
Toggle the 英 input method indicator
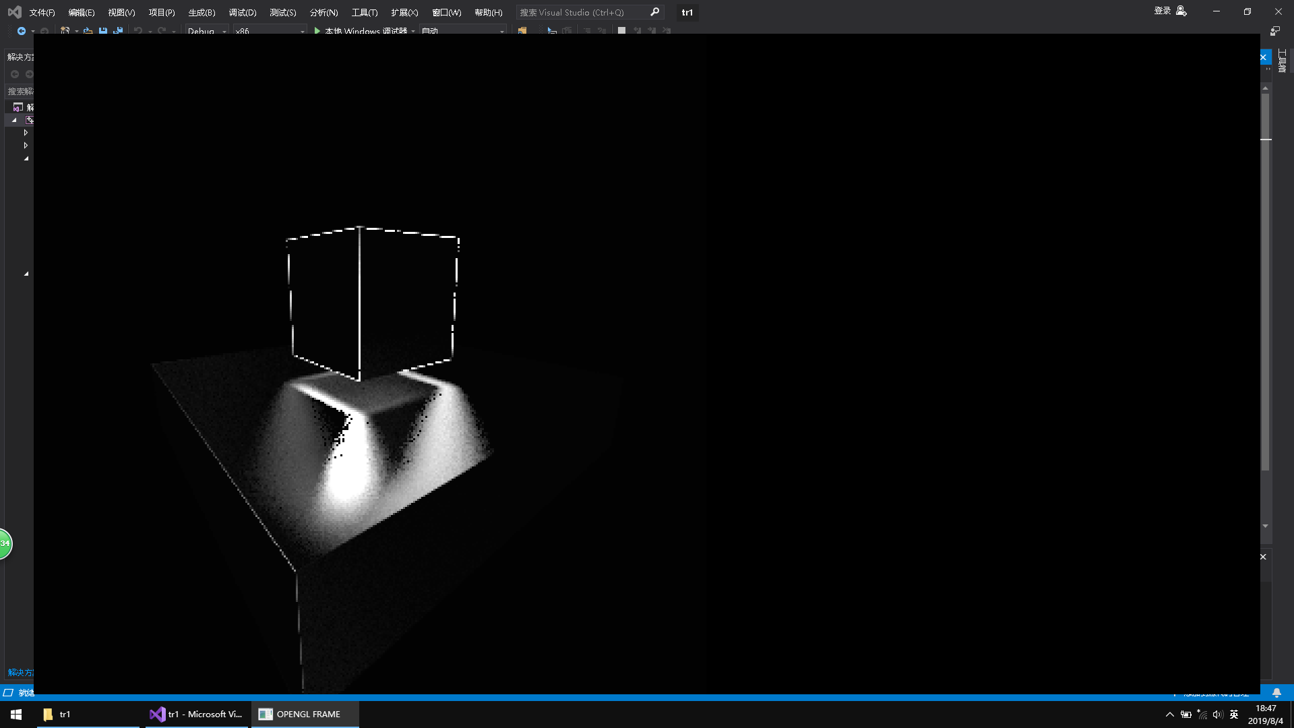click(1234, 715)
